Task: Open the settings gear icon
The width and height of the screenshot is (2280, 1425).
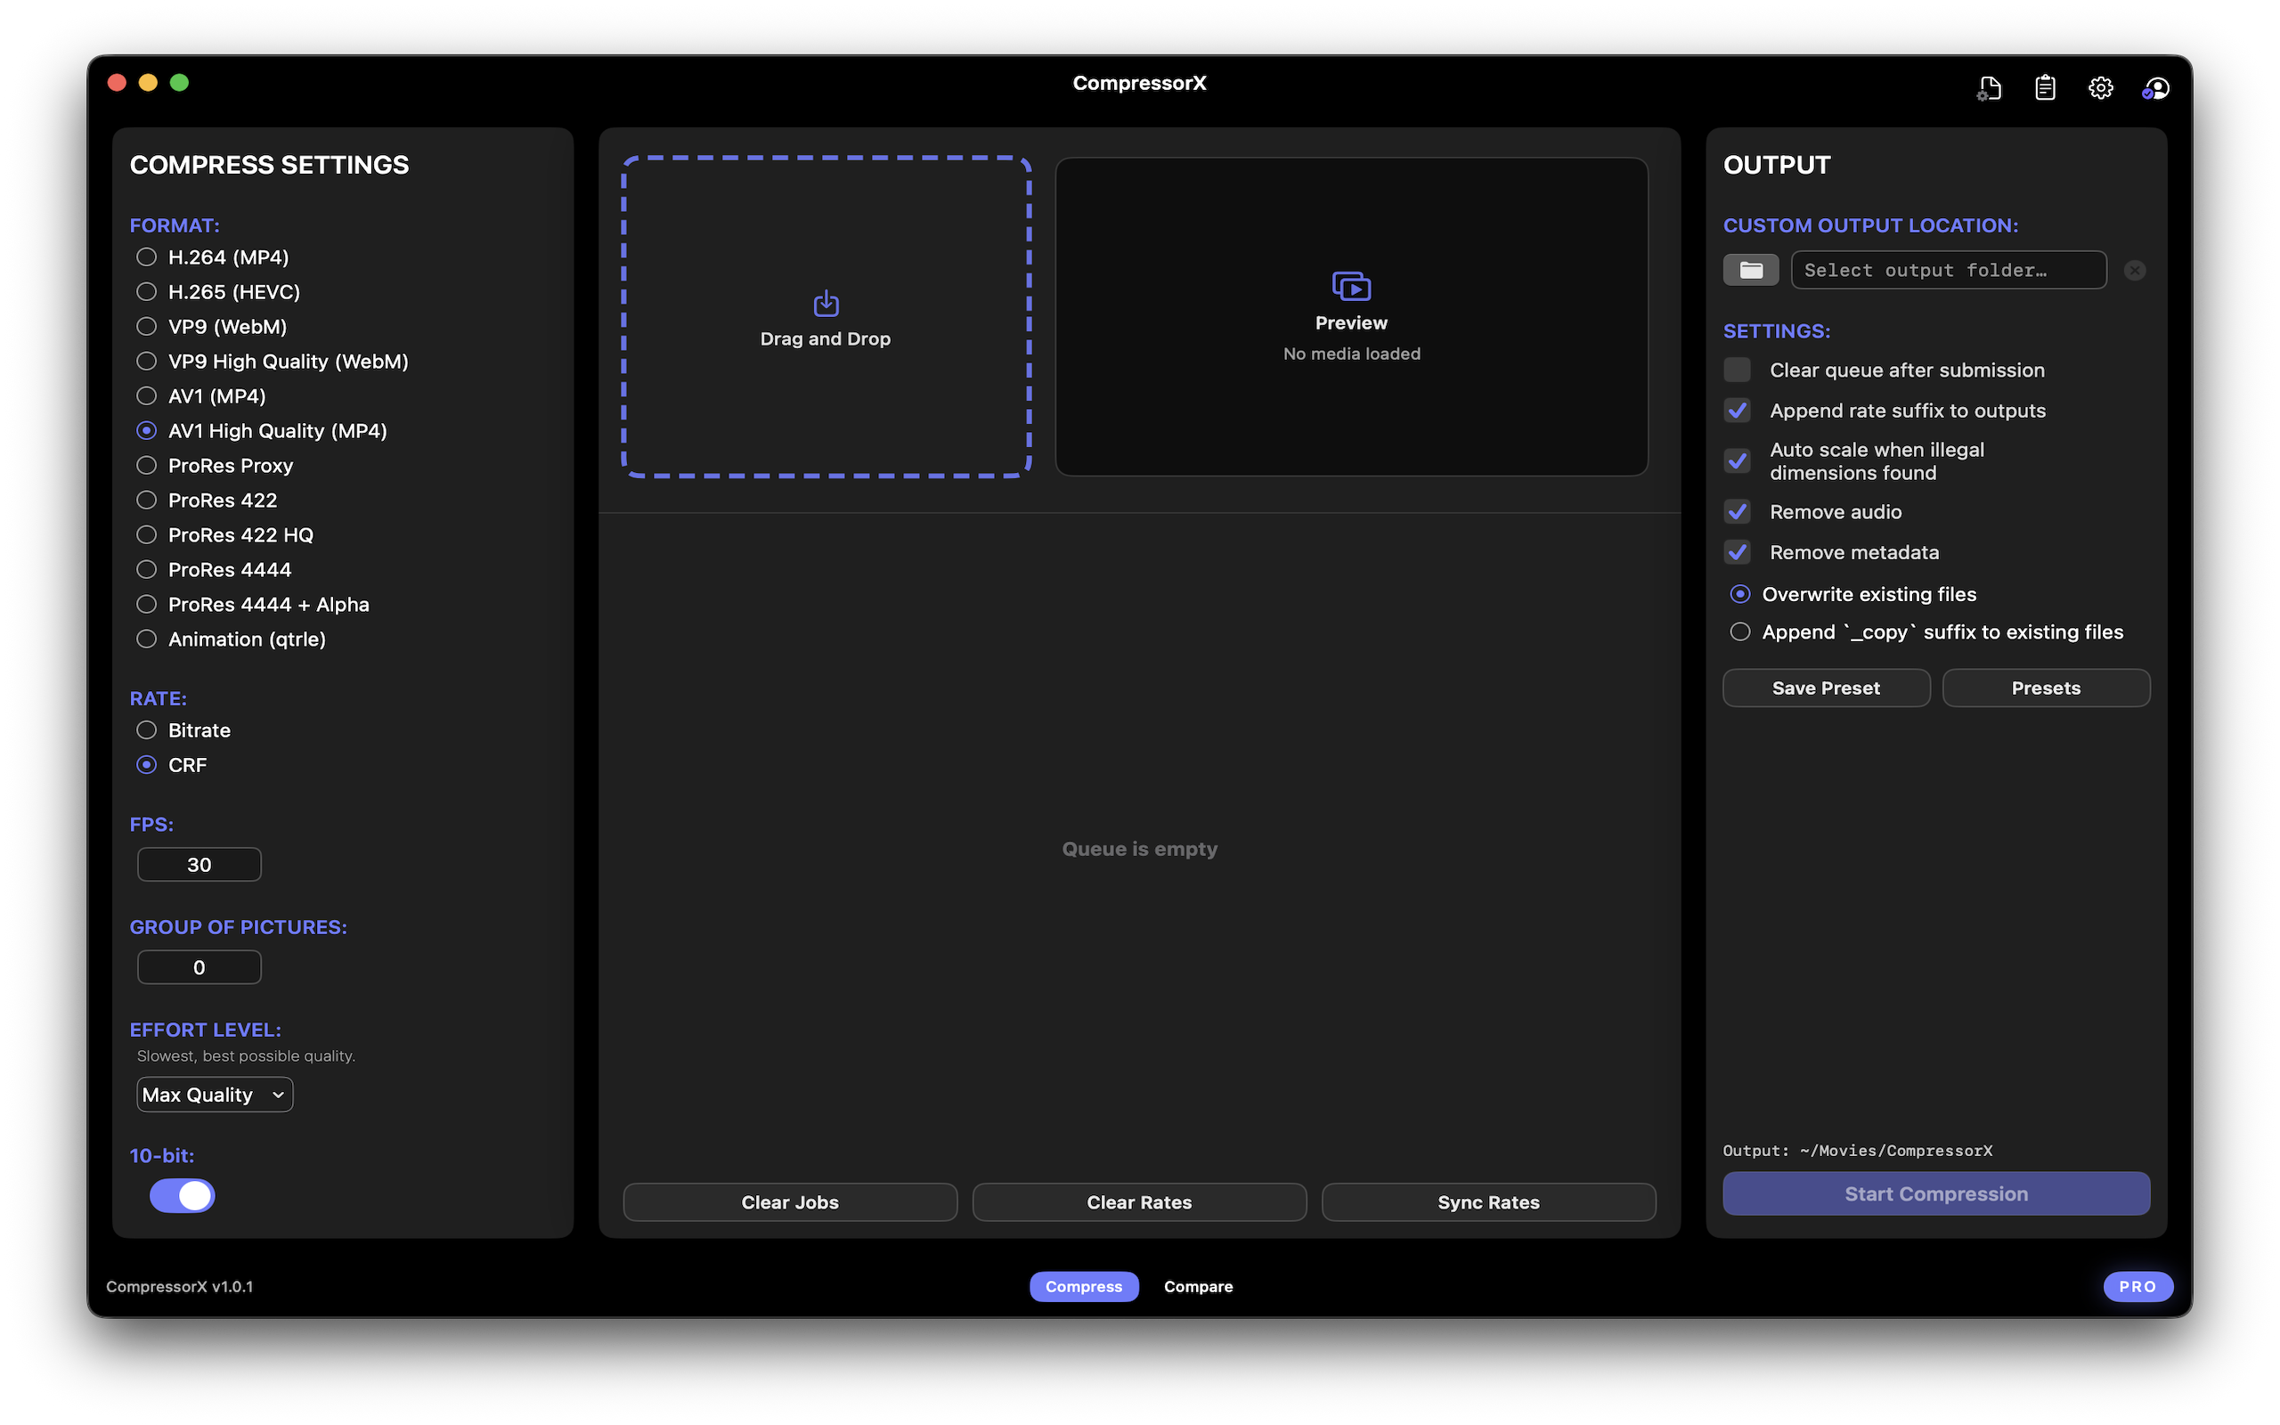Action: [2099, 86]
